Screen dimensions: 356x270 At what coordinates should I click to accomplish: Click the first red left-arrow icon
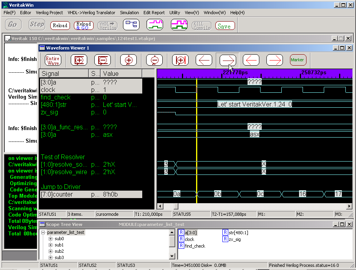(x=204, y=60)
